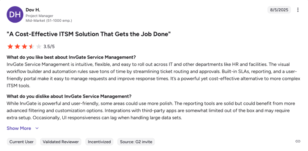The width and height of the screenshot is (308, 151).
Task: Open the three-dot review options menu
Action: pos(298,10)
